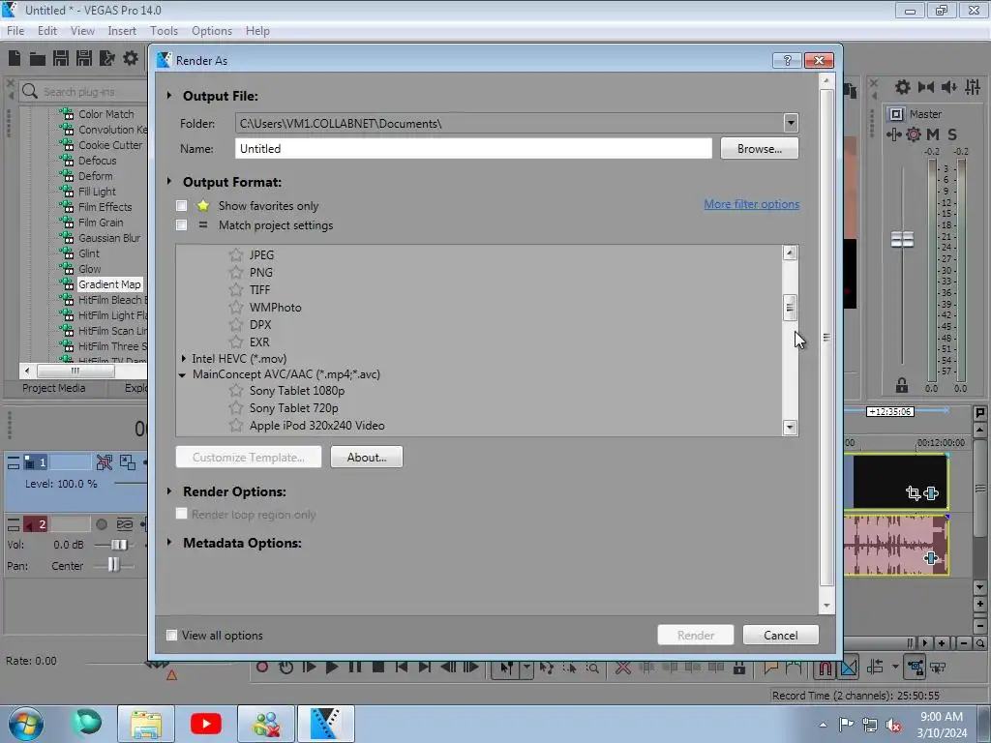Open the Edit menu

tap(46, 30)
